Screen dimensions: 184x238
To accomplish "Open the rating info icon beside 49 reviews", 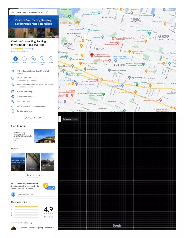I will point(33,49).
